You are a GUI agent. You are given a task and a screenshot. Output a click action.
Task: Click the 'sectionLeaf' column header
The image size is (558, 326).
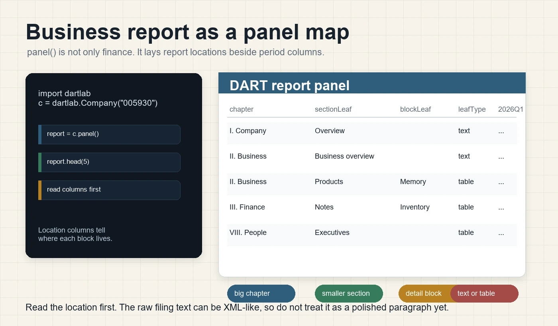(x=333, y=109)
